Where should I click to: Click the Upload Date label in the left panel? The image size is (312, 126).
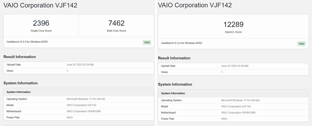(14, 65)
